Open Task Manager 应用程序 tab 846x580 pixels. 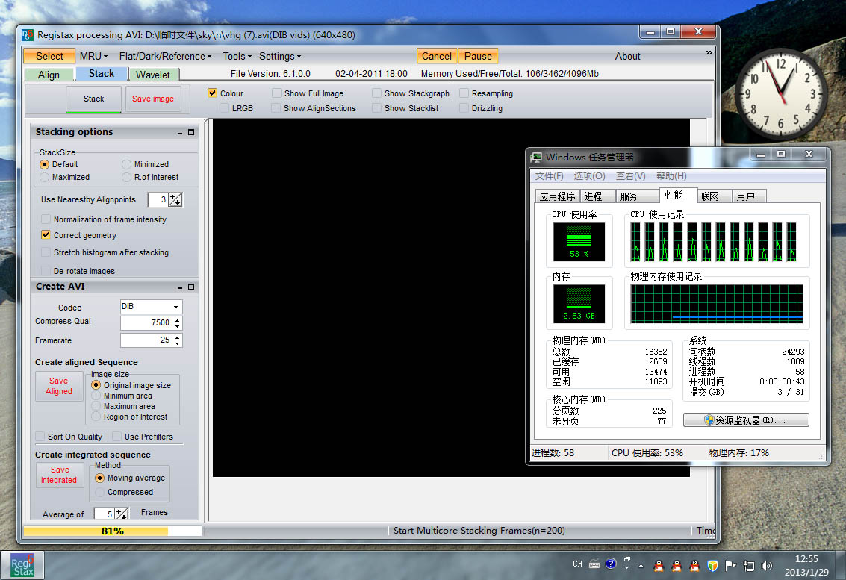557,196
